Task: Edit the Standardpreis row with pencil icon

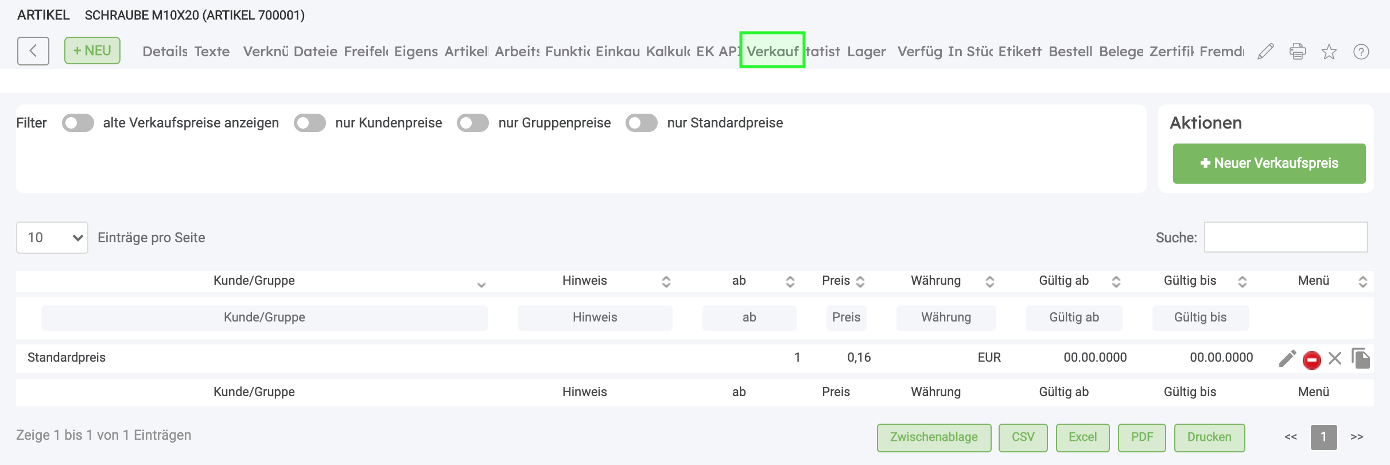Action: pyautogui.click(x=1287, y=358)
